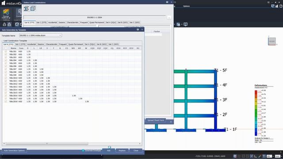This screenshot has width=283, height=159.
Task: Open the browse ellipsis button beside EN1992-1-1-2004
Action: click(x=169, y=18)
